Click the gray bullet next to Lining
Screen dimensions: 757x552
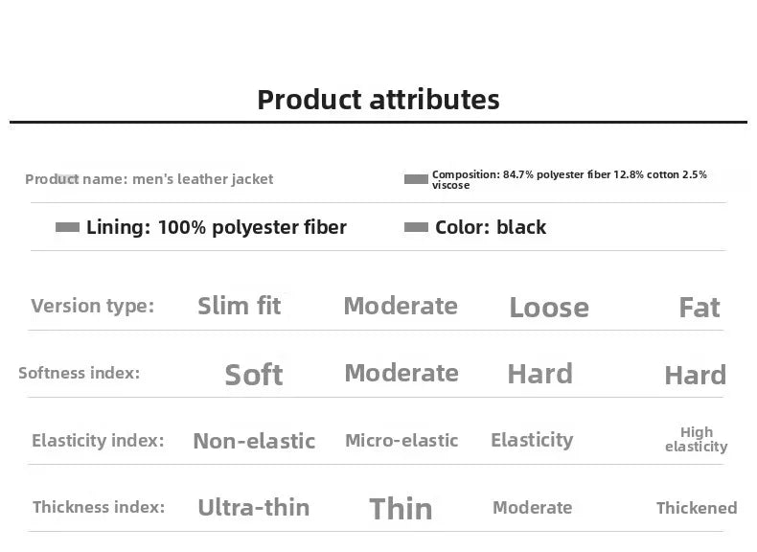point(67,227)
